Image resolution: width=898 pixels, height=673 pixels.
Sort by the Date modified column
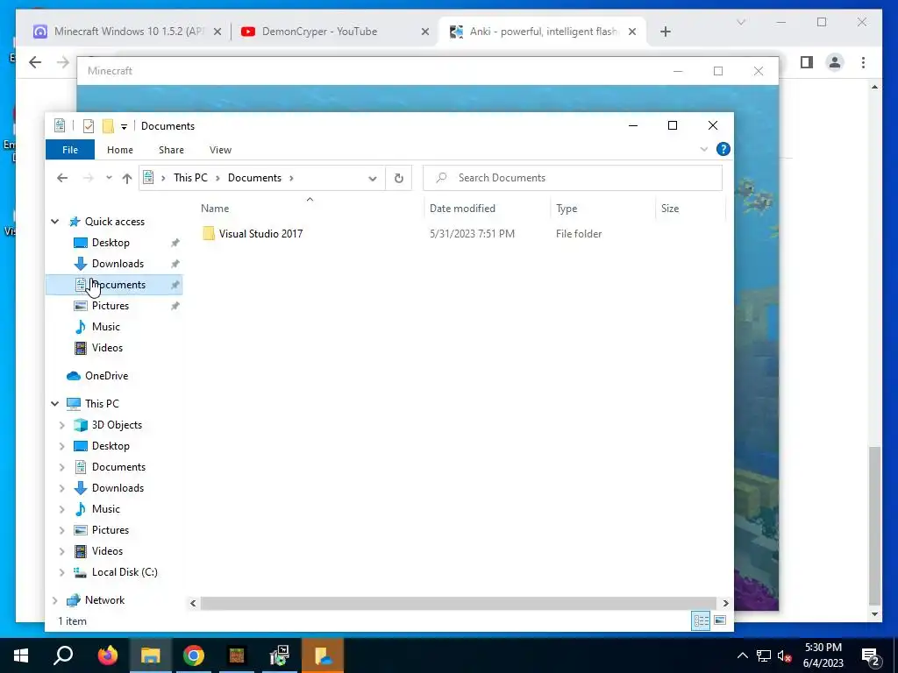[462, 209]
